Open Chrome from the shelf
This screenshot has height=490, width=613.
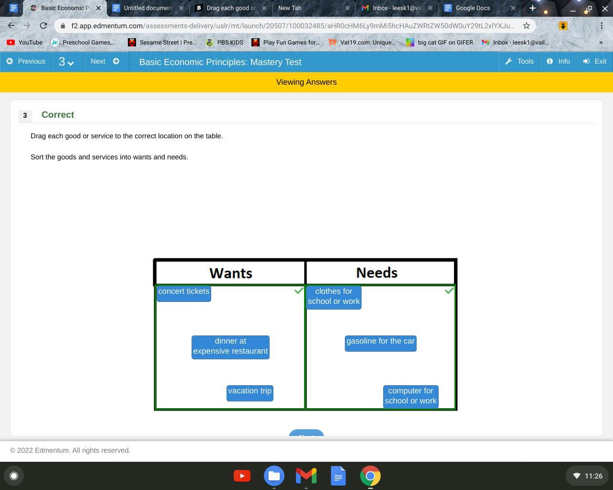(370, 476)
